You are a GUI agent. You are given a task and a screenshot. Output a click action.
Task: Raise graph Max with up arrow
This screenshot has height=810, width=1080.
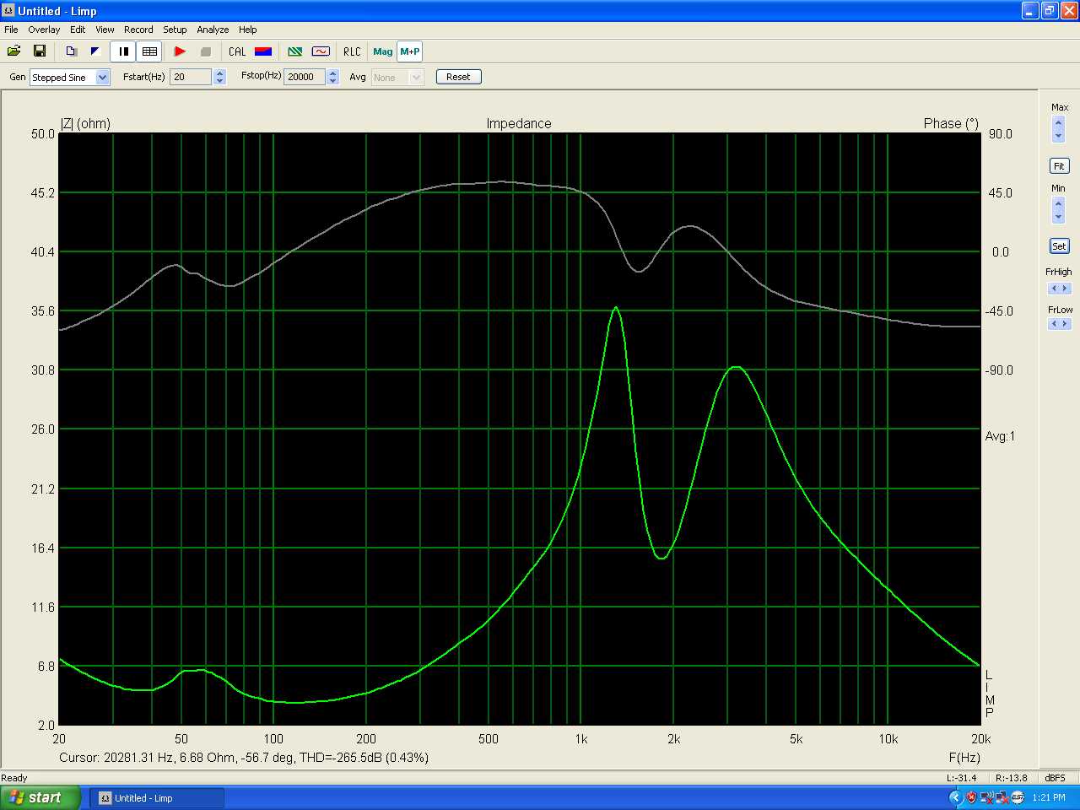[1059, 123]
